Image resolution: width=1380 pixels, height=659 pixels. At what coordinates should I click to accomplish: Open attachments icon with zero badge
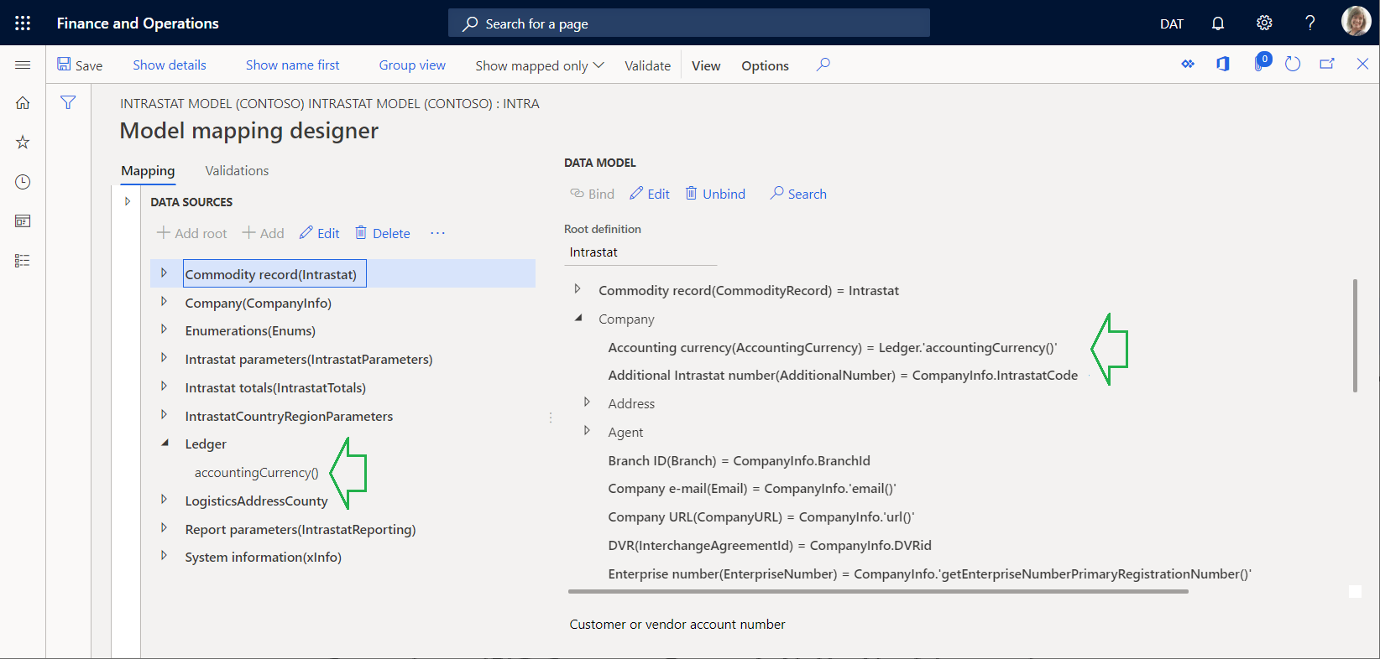point(1262,62)
